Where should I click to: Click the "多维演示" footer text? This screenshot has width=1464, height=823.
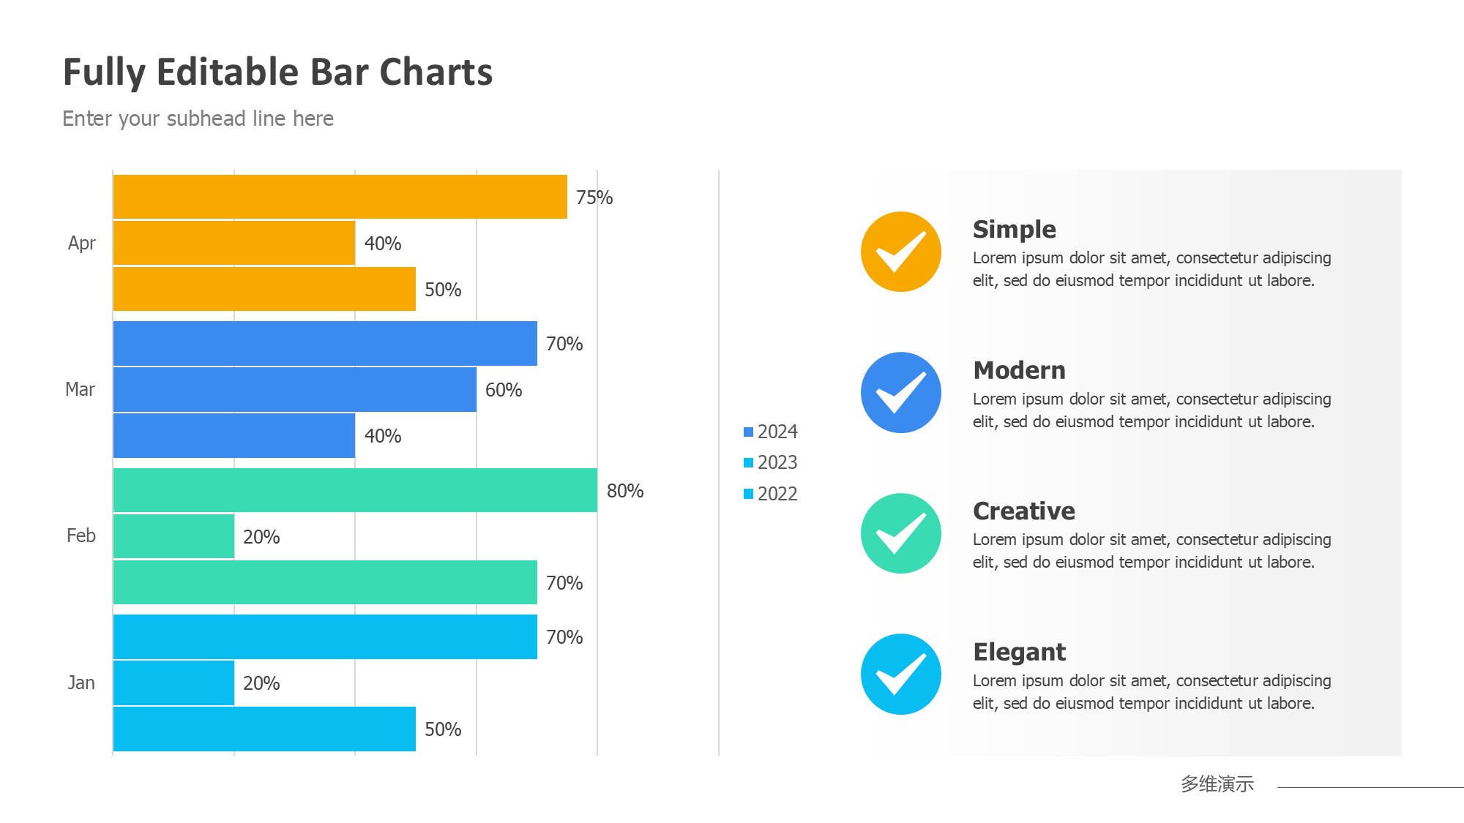[x=1217, y=784]
